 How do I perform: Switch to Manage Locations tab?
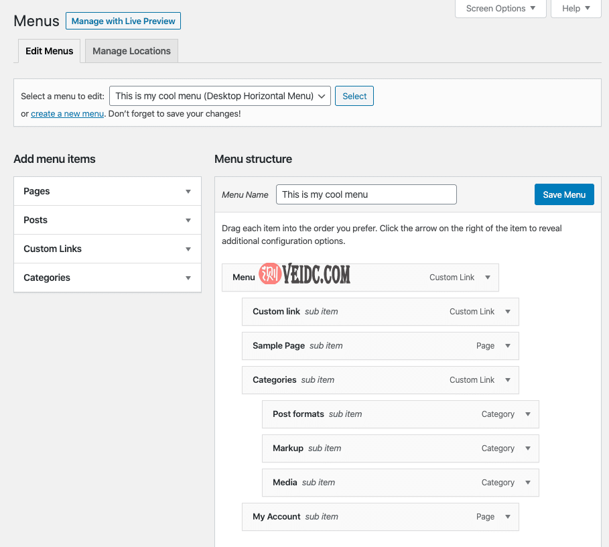(x=131, y=51)
